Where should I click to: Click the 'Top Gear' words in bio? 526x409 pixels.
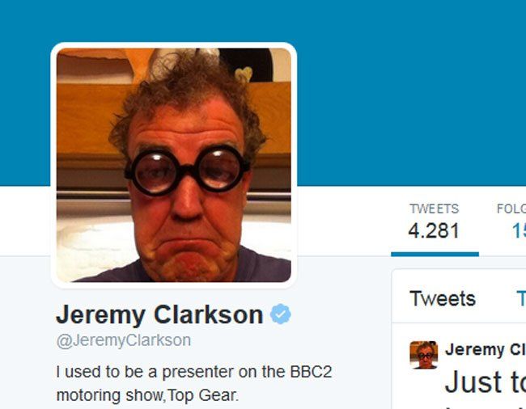click(202, 395)
